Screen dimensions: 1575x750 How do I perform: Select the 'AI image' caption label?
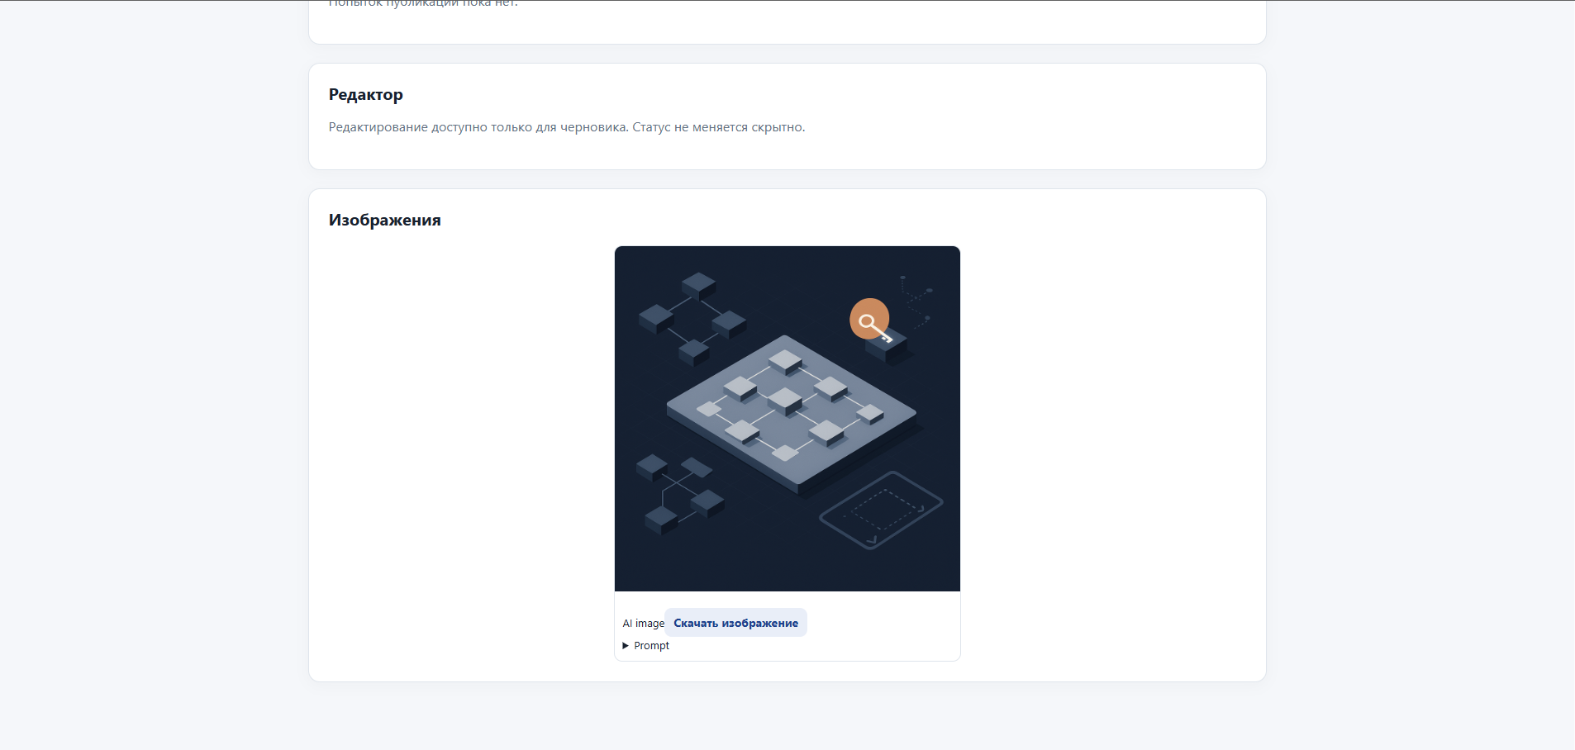tap(644, 624)
